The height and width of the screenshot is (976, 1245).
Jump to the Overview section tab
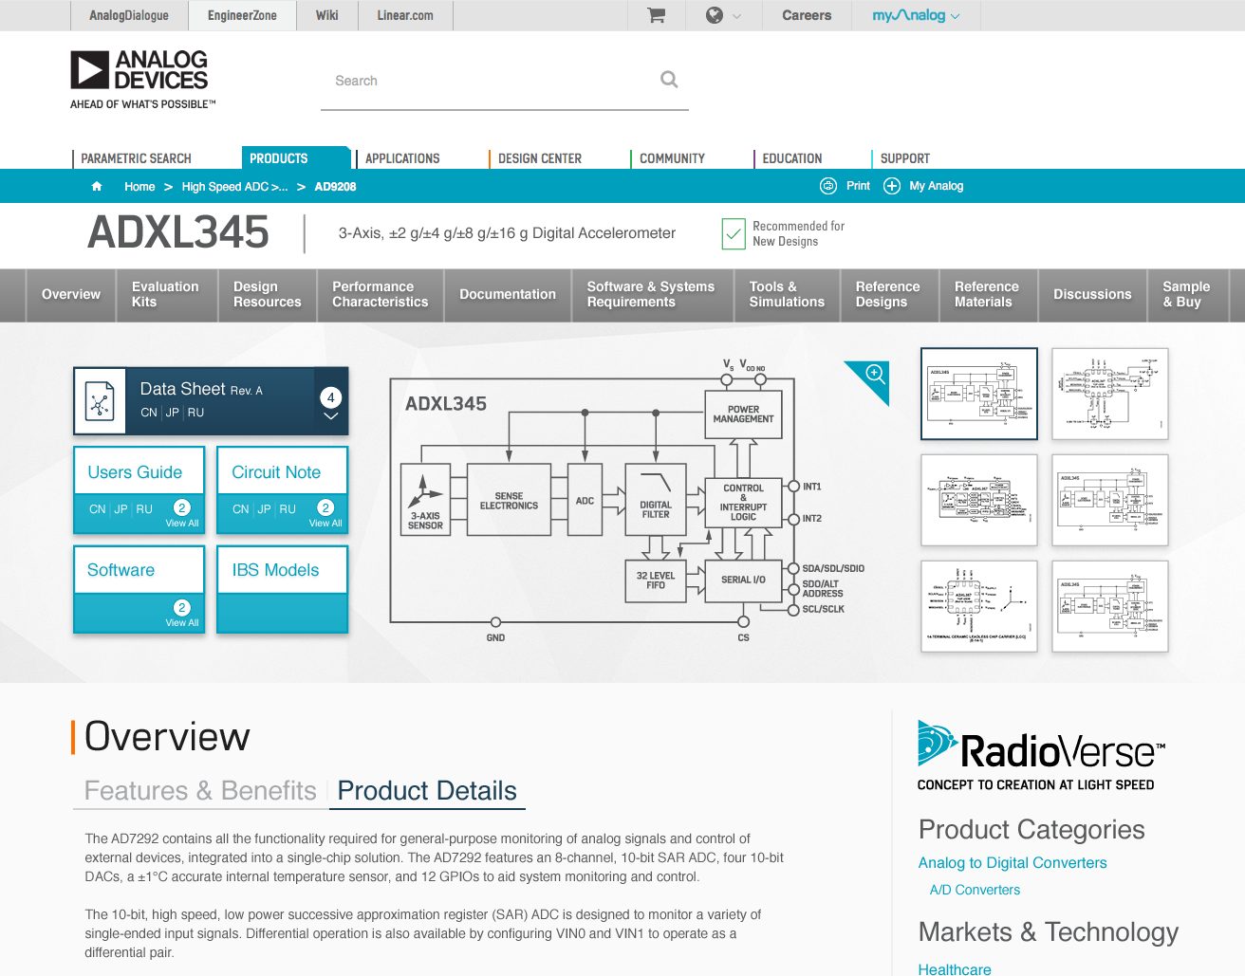(71, 295)
